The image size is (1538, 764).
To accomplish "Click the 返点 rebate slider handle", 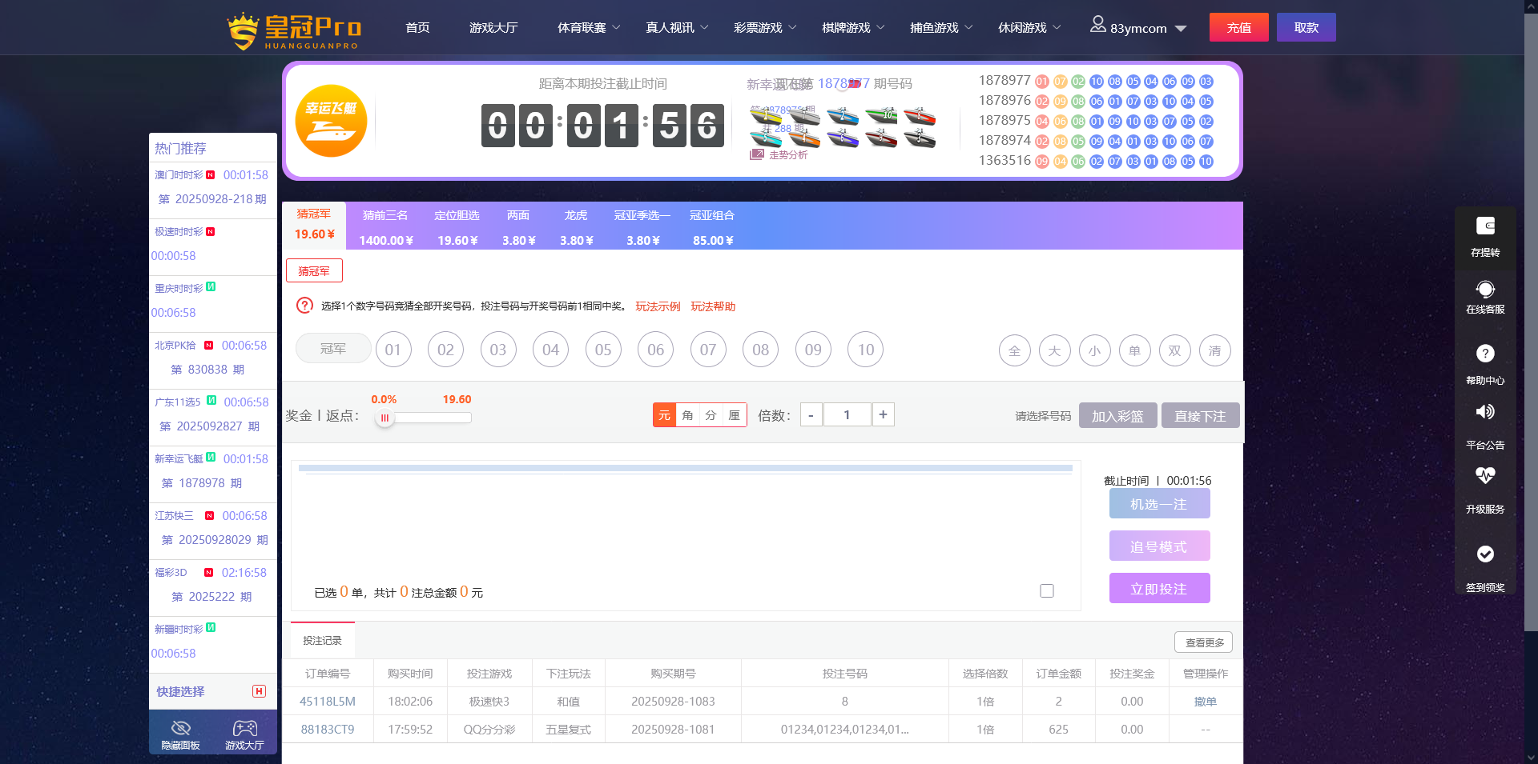I will pos(384,418).
